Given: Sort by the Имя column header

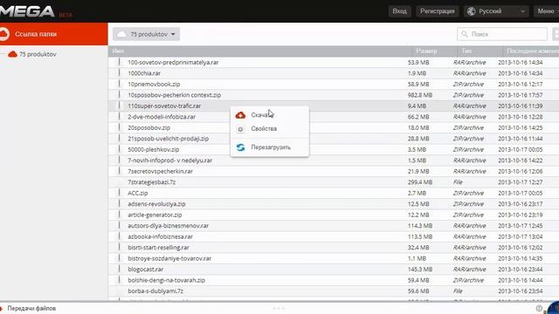Looking at the screenshot, I should pyautogui.click(x=118, y=51).
